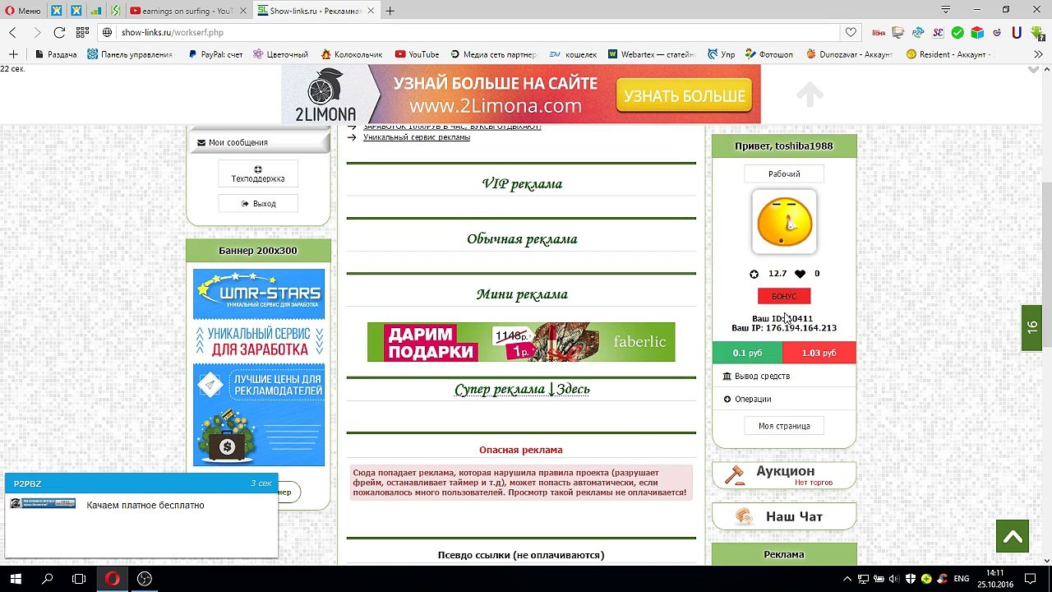Open a new browser tab
Image resolution: width=1052 pixels, height=592 pixels.
point(390,11)
